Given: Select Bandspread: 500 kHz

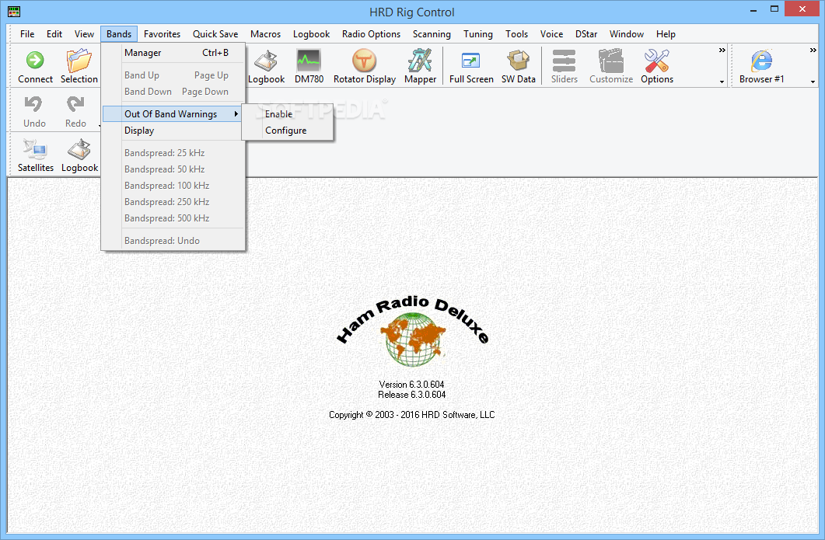Looking at the screenshot, I should (173, 218).
